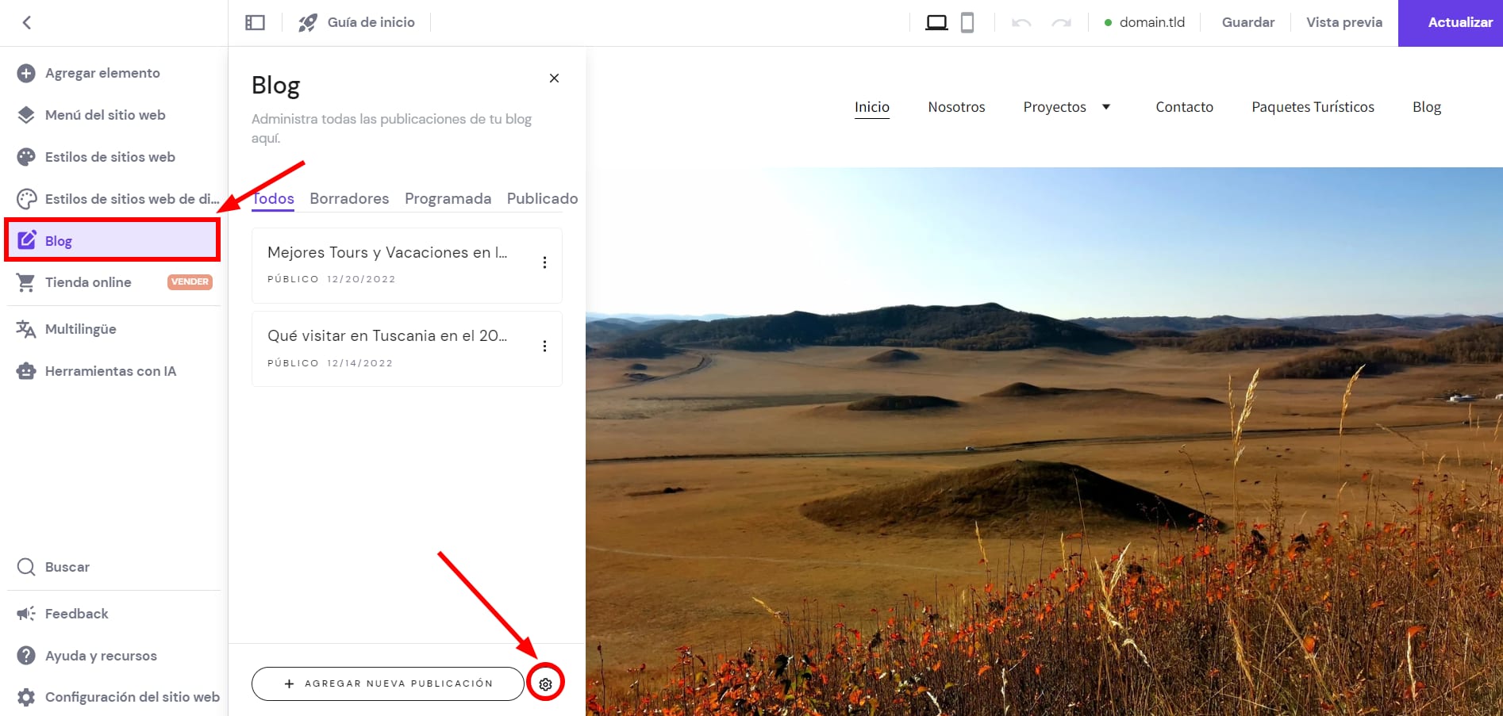Select the Borradores tab

coord(349,198)
